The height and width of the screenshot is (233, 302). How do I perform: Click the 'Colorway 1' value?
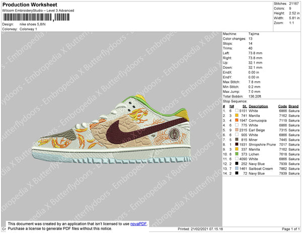[x=28, y=29]
